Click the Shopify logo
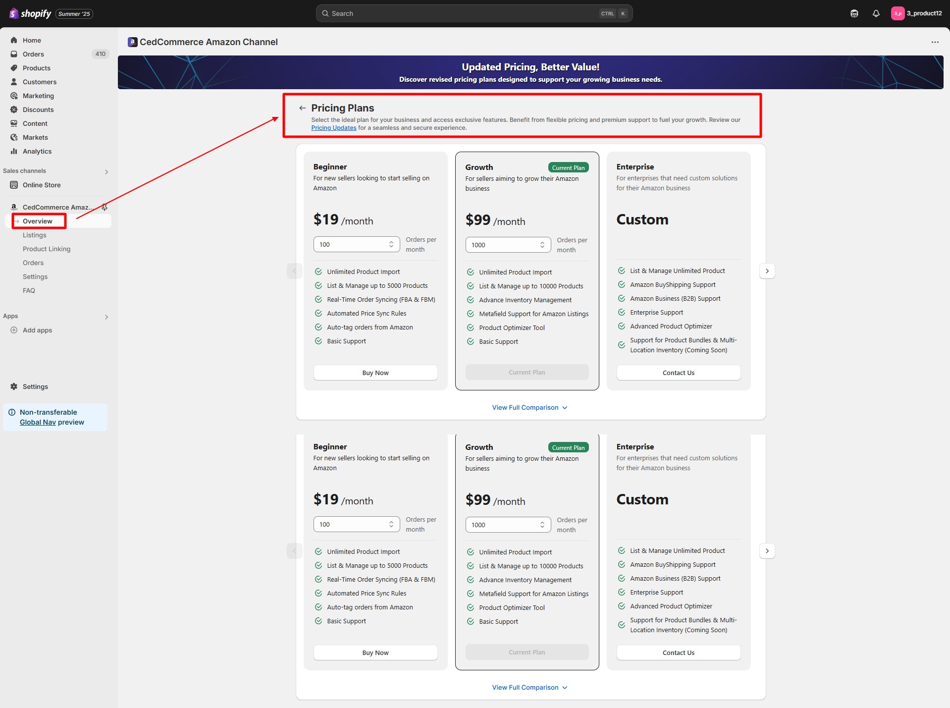This screenshot has width=950, height=708. 30,13
